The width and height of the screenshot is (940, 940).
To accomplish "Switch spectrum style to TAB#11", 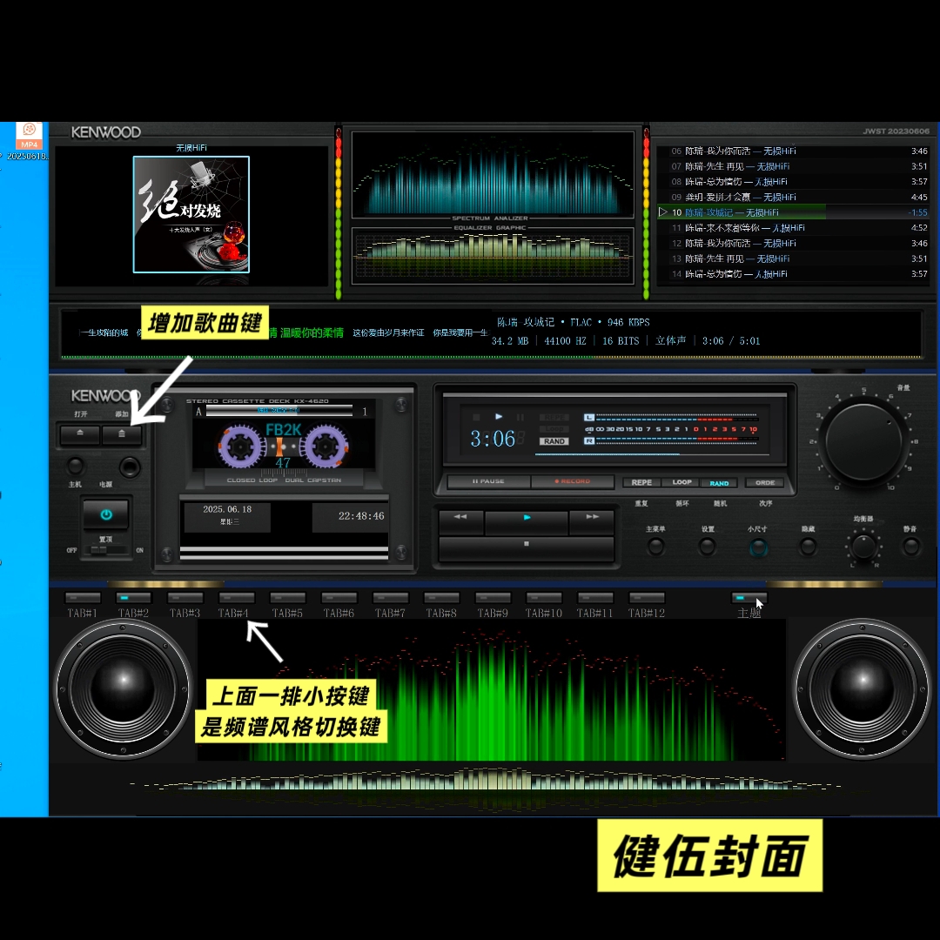I will pos(595,598).
